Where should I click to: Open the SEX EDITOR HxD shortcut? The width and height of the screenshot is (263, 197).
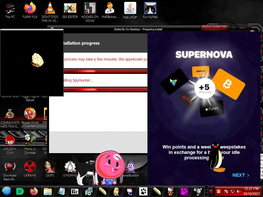(x=70, y=10)
